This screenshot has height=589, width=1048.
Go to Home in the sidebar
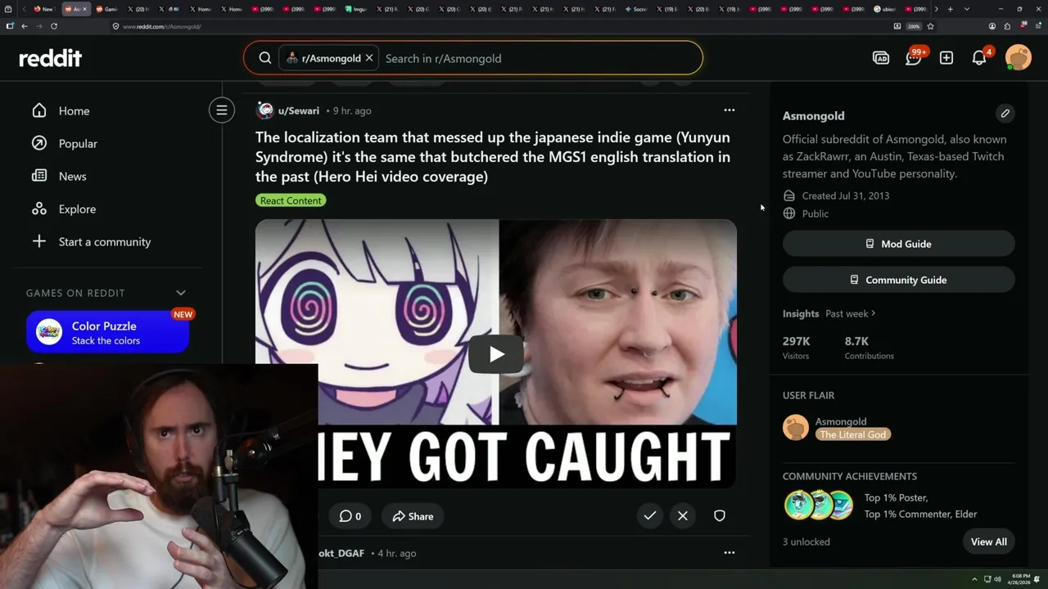[x=74, y=110]
